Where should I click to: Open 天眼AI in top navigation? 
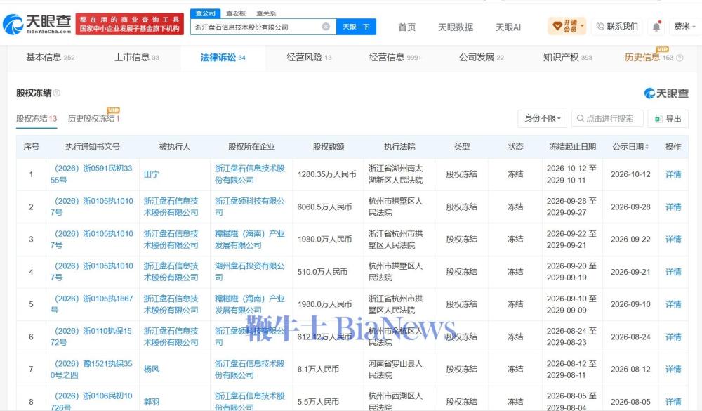(x=508, y=27)
